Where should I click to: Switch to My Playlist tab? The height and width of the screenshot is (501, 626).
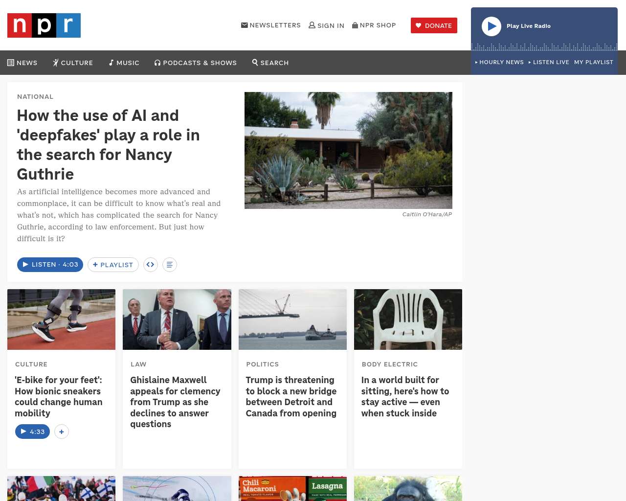[593, 62]
